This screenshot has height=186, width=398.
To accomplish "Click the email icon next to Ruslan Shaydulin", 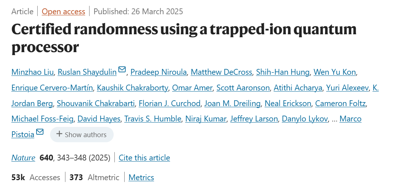I will pos(122,70).
